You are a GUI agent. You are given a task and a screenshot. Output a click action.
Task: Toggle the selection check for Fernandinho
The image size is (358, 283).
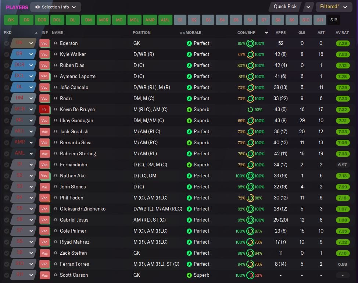pyautogui.click(x=7, y=165)
